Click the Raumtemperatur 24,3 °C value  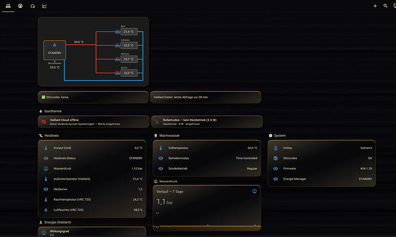(x=138, y=199)
